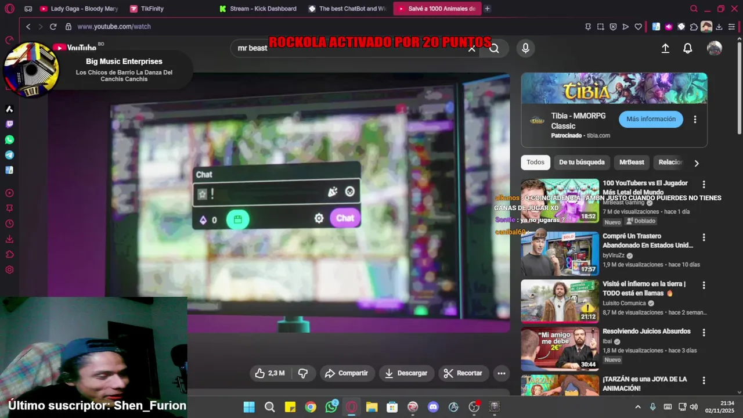Dislike the video
The width and height of the screenshot is (743, 418).
[302, 373]
